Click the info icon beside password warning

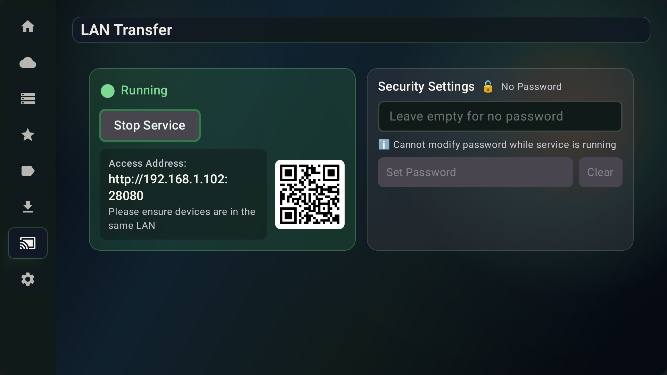384,144
